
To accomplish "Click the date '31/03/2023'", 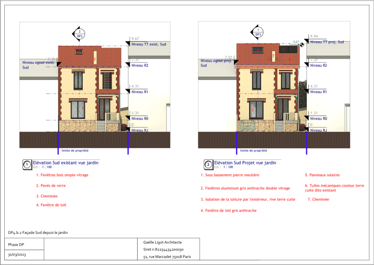I will (17, 255).
